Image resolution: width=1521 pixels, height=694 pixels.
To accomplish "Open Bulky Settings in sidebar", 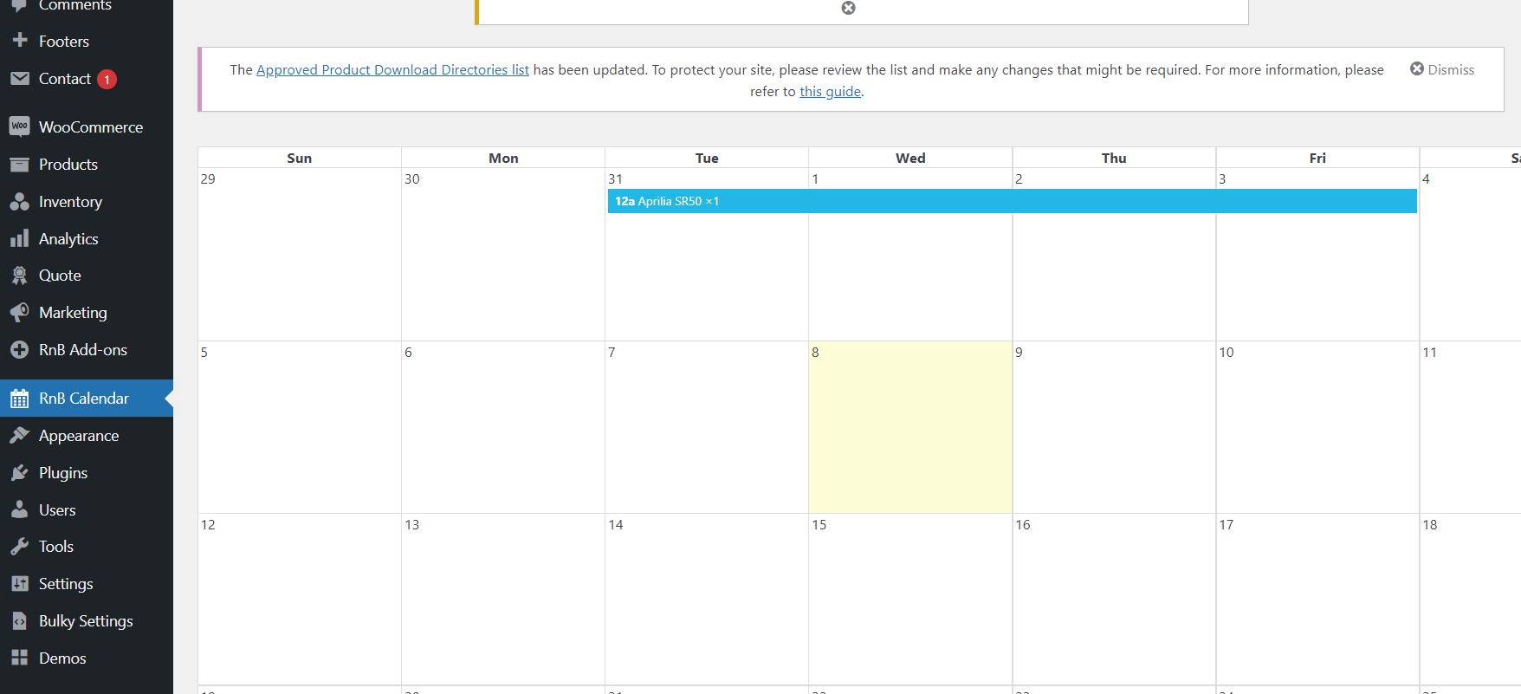I will (86, 621).
